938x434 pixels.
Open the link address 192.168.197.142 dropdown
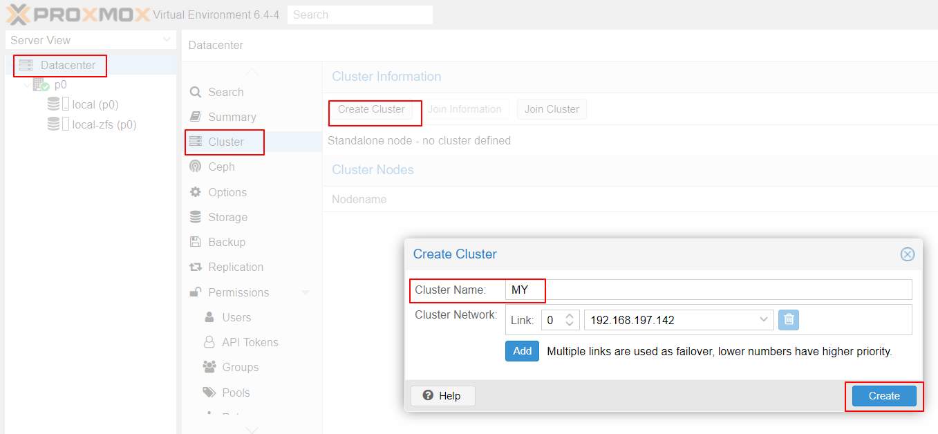763,320
